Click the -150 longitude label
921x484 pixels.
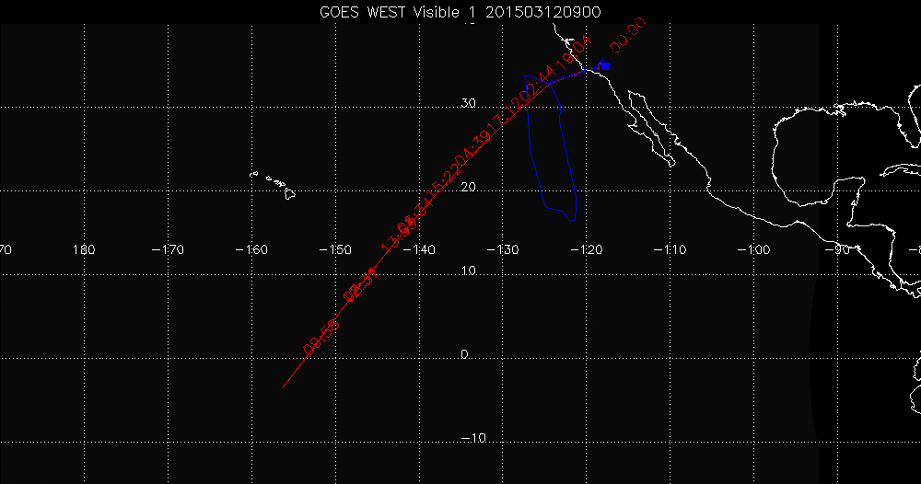pyautogui.click(x=335, y=250)
